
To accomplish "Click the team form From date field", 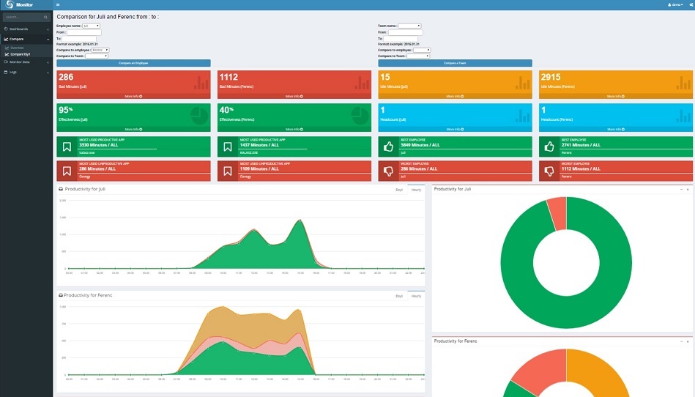I will (x=406, y=32).
